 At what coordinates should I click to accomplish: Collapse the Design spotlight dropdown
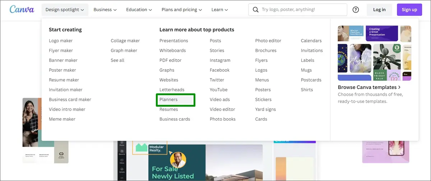click(65, 10)
